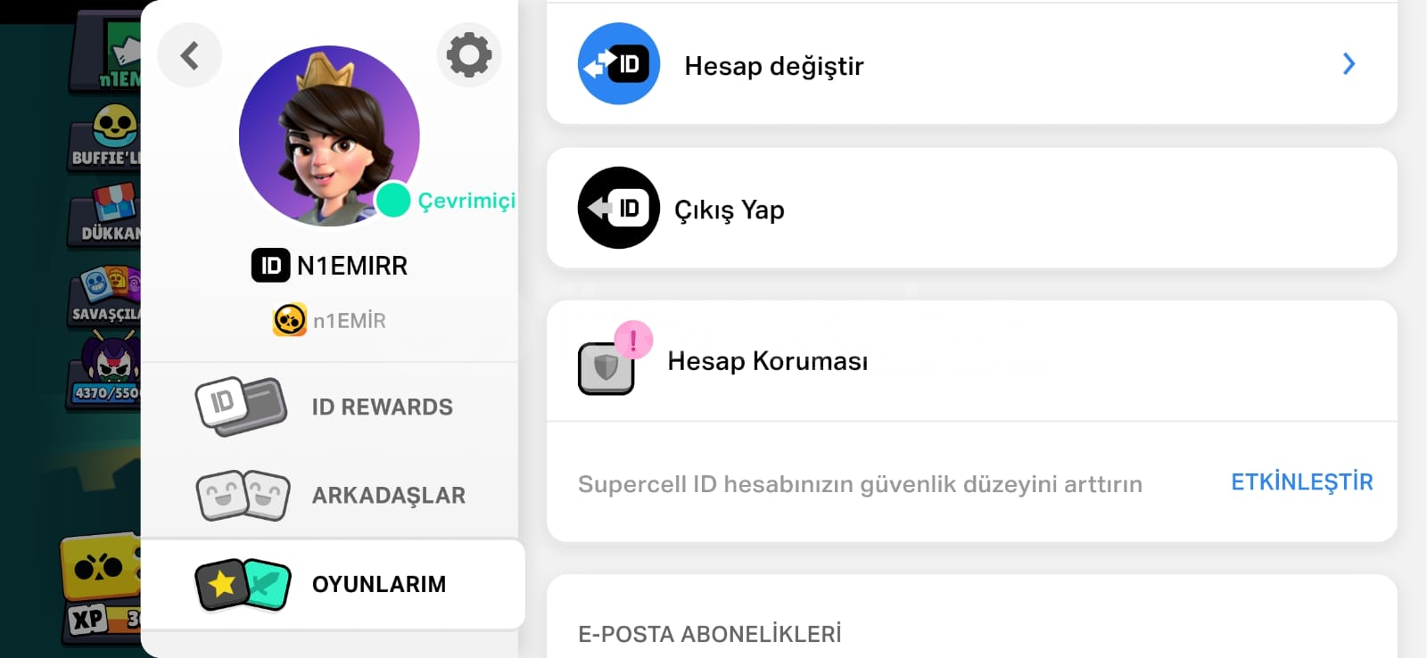Click the Hesap değiştir switch account icon
This screenshot has width=1427, height=658.
[x=619, y=64]
